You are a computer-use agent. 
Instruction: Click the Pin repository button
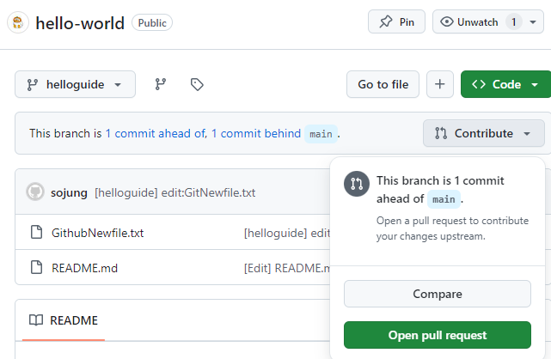pyautogui.click(x=396, y=21)
